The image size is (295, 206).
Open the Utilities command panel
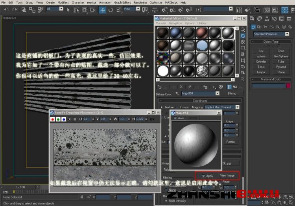[289, 18]
